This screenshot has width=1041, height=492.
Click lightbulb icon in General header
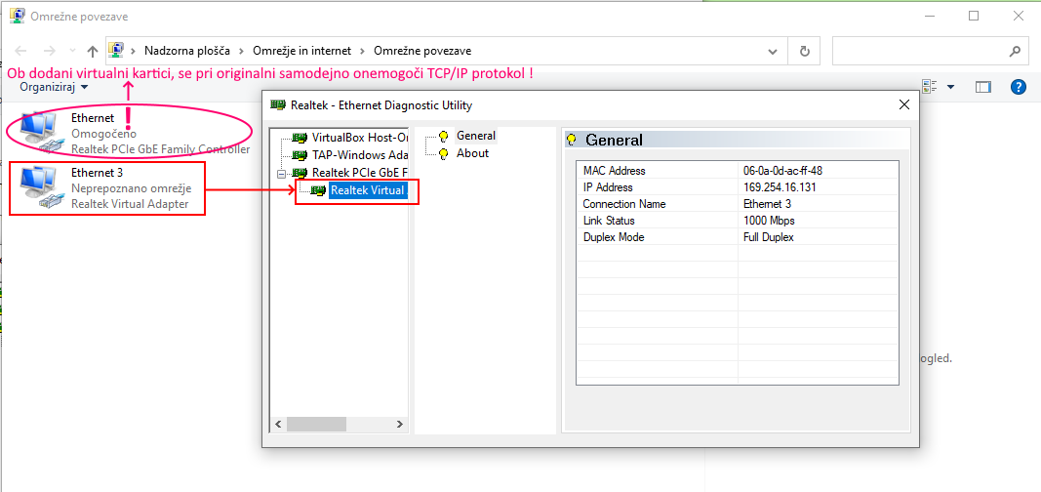click(571, 140)
